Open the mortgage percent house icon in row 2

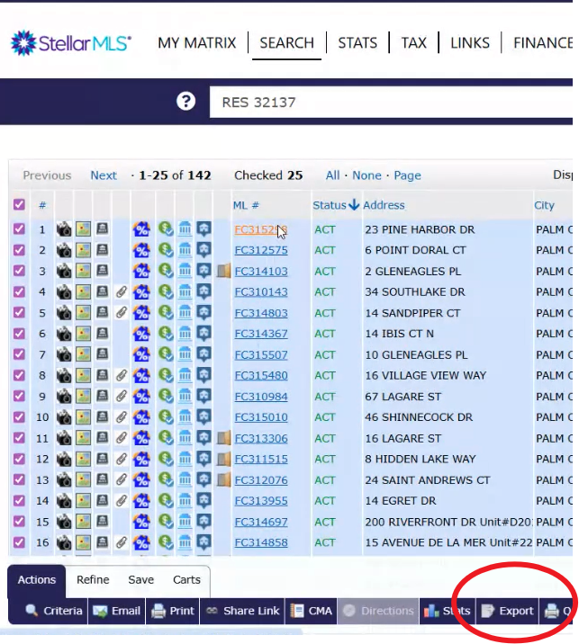pyautogui.click(x=141, y=250)
